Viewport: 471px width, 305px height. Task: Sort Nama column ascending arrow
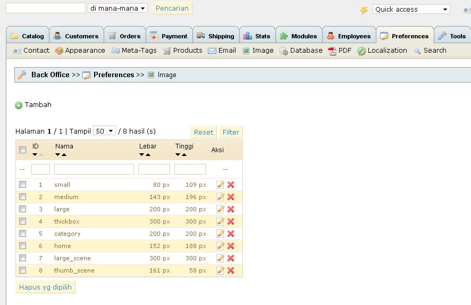tap(64, 154)
